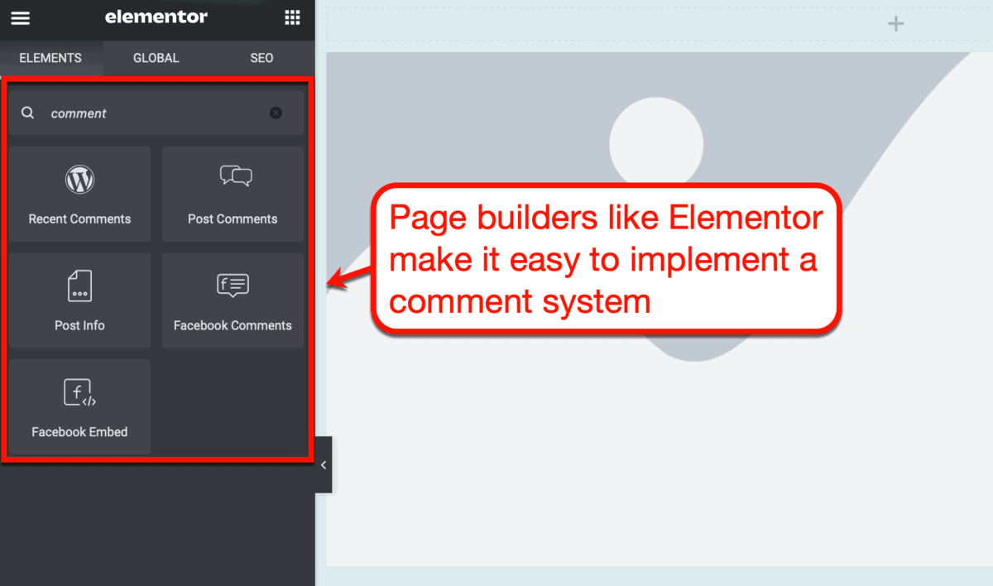Collapse the Elementor sidebar with the chevron
Screen dimensions: 993x586
[324, 464]
